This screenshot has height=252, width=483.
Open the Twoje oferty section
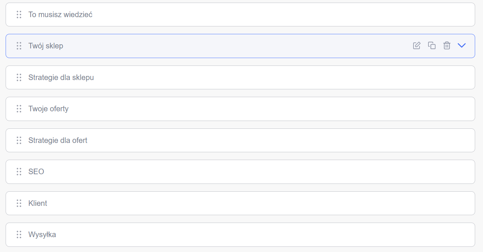click(x=49, y=109)
